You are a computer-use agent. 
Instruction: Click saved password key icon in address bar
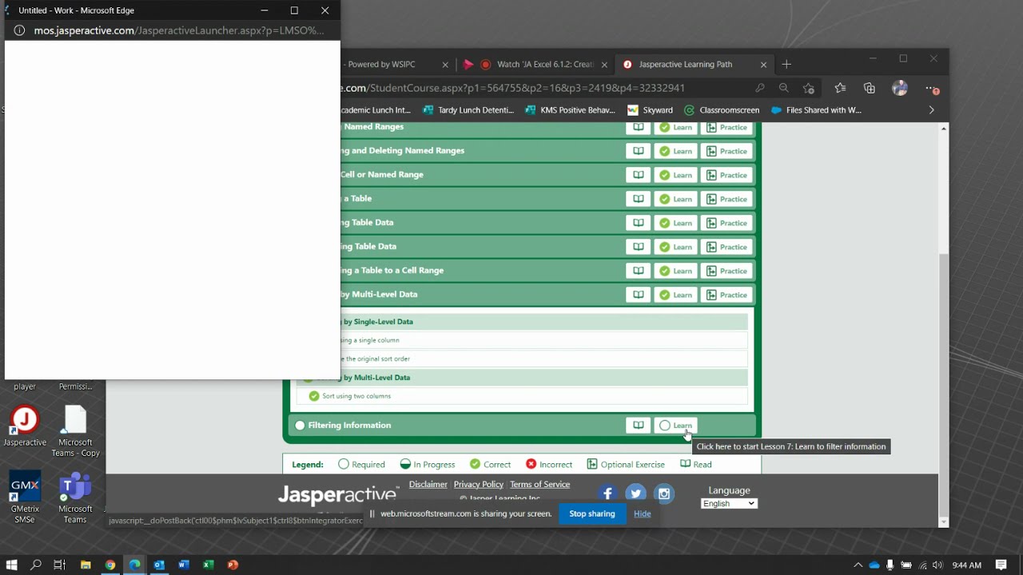pyautogui.click(x=760, y=88)
